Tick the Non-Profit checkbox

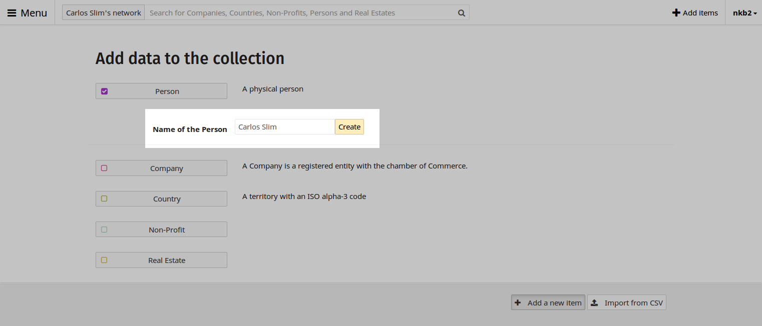(x=104, y=229)
